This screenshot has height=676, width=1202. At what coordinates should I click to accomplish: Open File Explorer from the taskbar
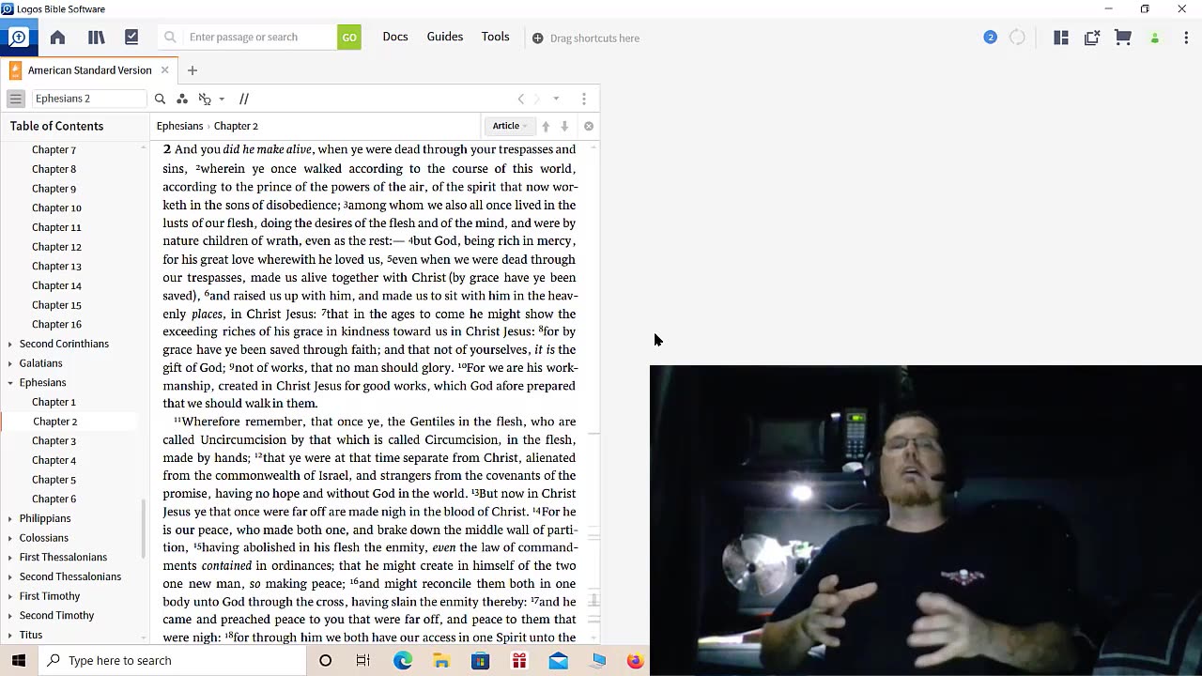(441, 660)
